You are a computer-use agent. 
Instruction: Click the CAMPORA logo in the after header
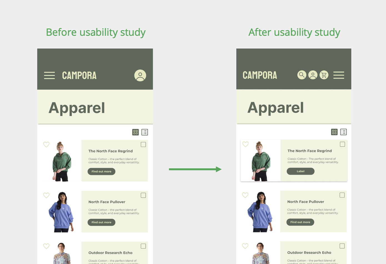pyautogui.click(x=260, y=75)
